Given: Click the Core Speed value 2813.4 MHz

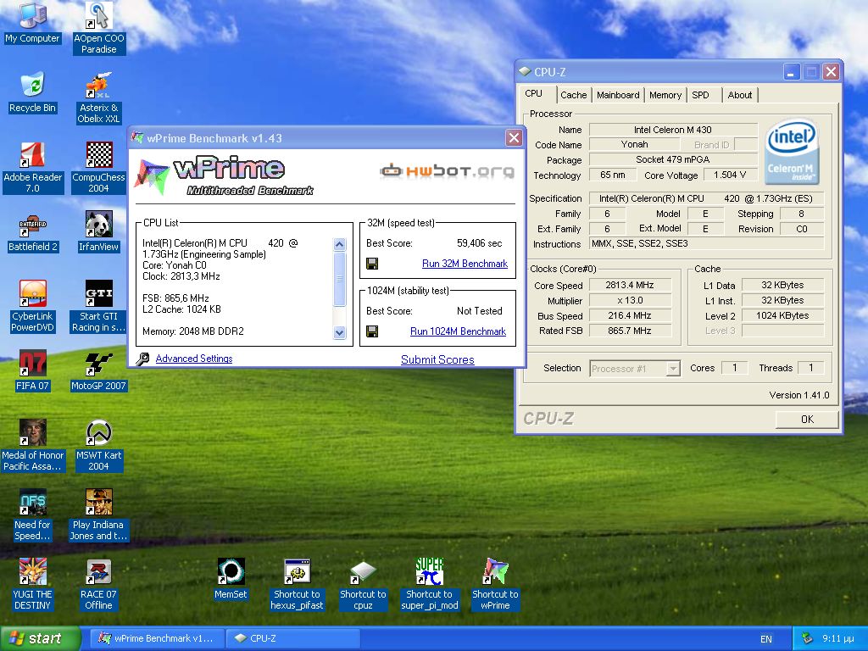Looking at the screenshot, I should click(630, 285).
